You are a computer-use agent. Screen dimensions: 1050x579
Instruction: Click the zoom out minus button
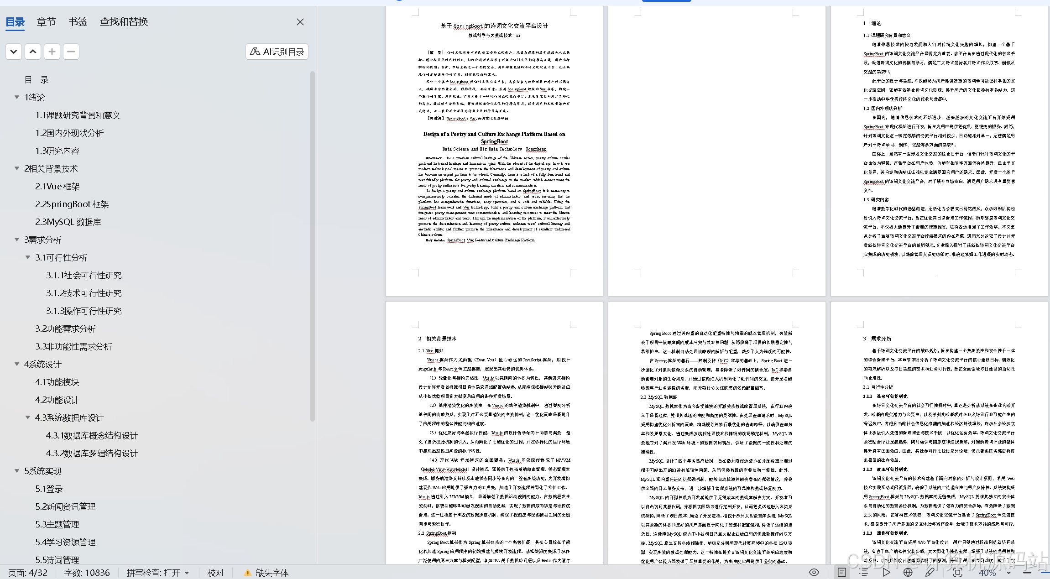[1027, 572]
